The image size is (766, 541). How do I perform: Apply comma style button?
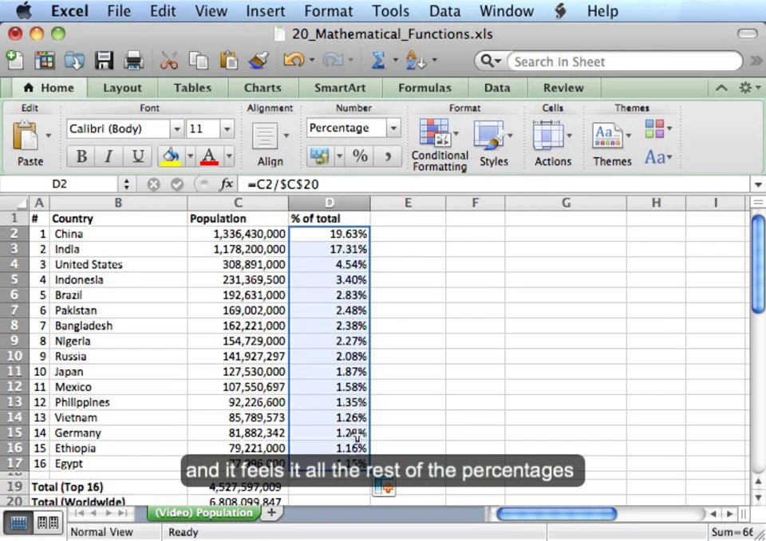[x=388, y=156]
